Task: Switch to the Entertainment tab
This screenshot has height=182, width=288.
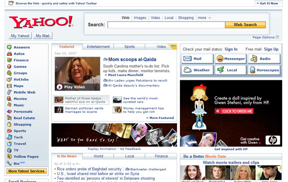Action: [98, 47]
